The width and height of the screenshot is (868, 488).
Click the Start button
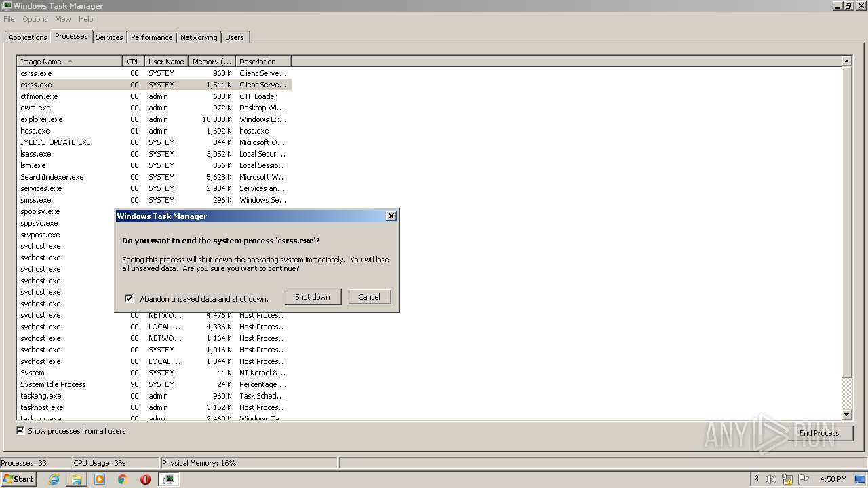(x=18, y=479)
